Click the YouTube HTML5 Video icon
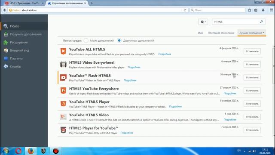The image size is (275, 155). (63, 117)
